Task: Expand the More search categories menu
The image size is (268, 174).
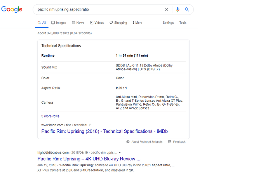Action: [137, 23]
